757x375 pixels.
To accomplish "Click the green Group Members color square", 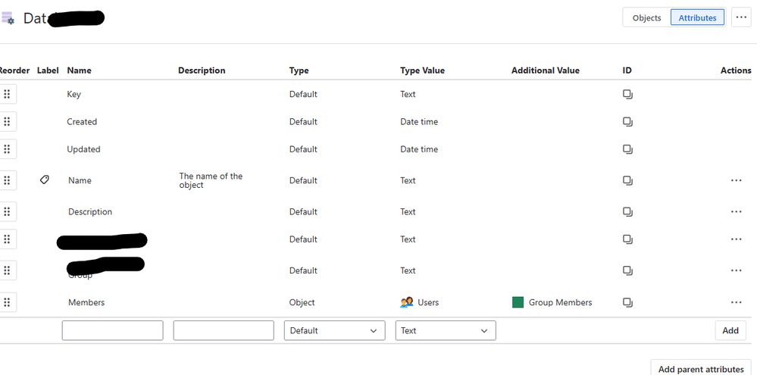I will pos(518,302).
